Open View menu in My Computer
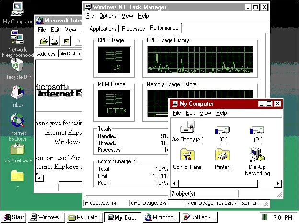The image size is (299, 224). [x=205, y=113]
